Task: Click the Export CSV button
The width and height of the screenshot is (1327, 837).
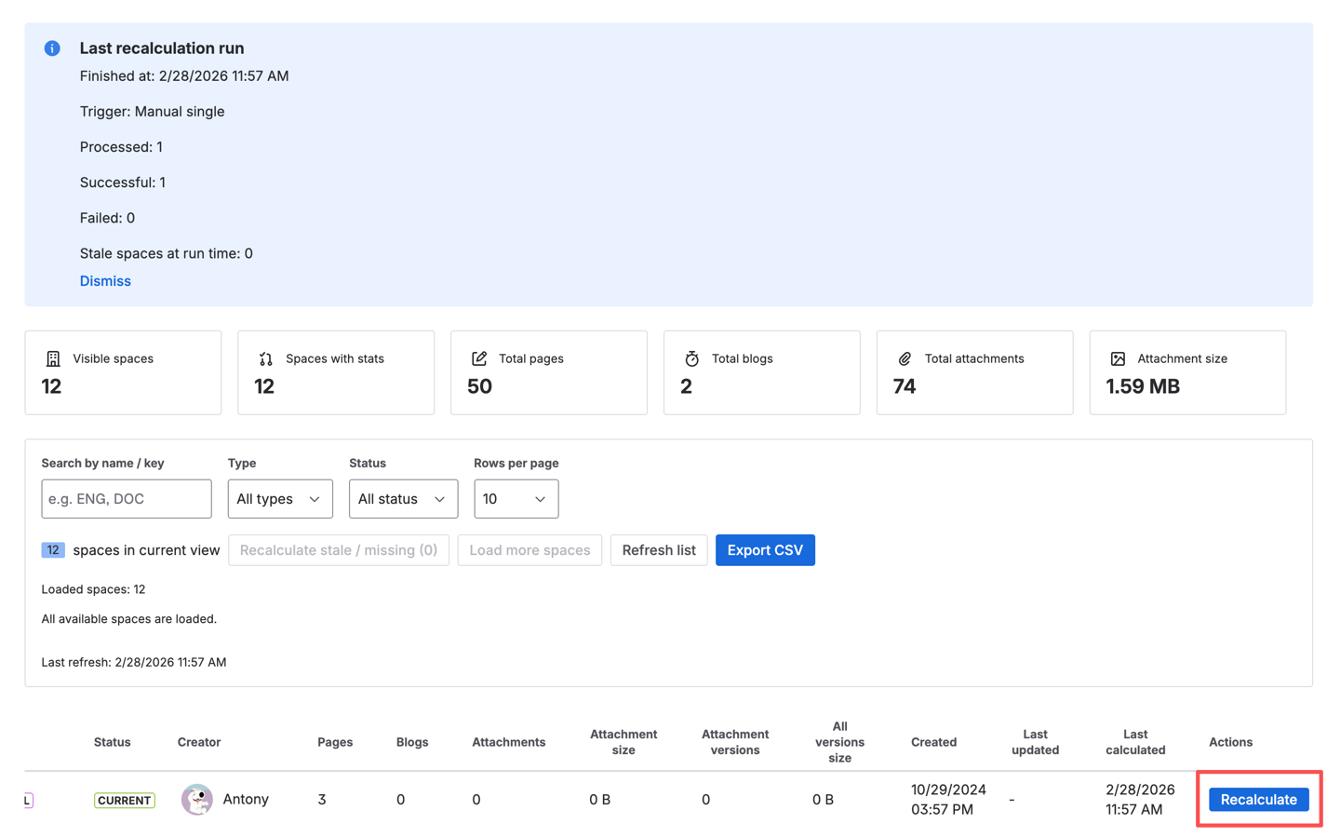Action: tap(766, 549)
